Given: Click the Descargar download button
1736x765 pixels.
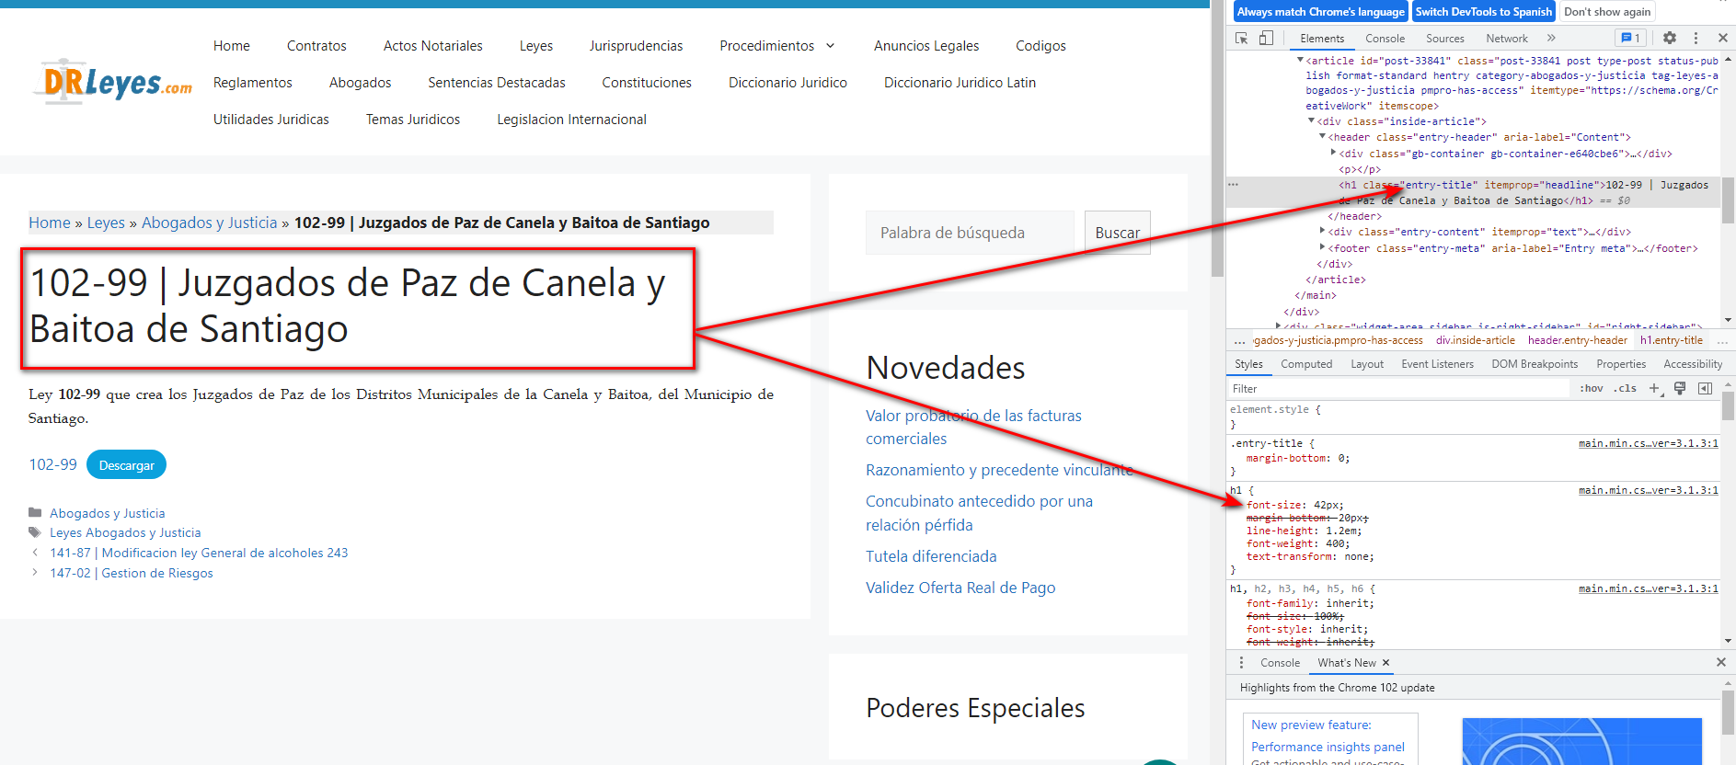Looking at the screenshot, I should coord(126,464).
